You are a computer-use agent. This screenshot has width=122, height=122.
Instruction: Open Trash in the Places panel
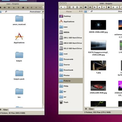pyautogui.click(x=71, y=102)
